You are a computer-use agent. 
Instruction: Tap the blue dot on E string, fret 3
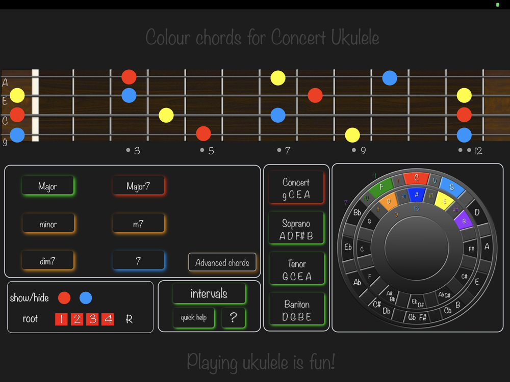point(129,96)
